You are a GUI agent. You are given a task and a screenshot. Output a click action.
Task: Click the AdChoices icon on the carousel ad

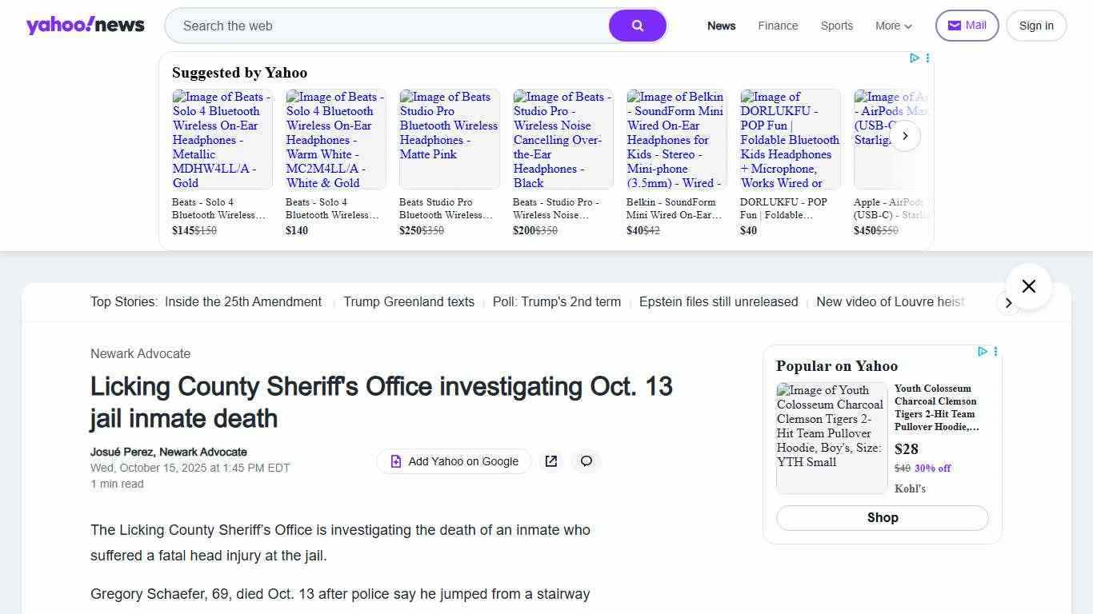(915, 58)
